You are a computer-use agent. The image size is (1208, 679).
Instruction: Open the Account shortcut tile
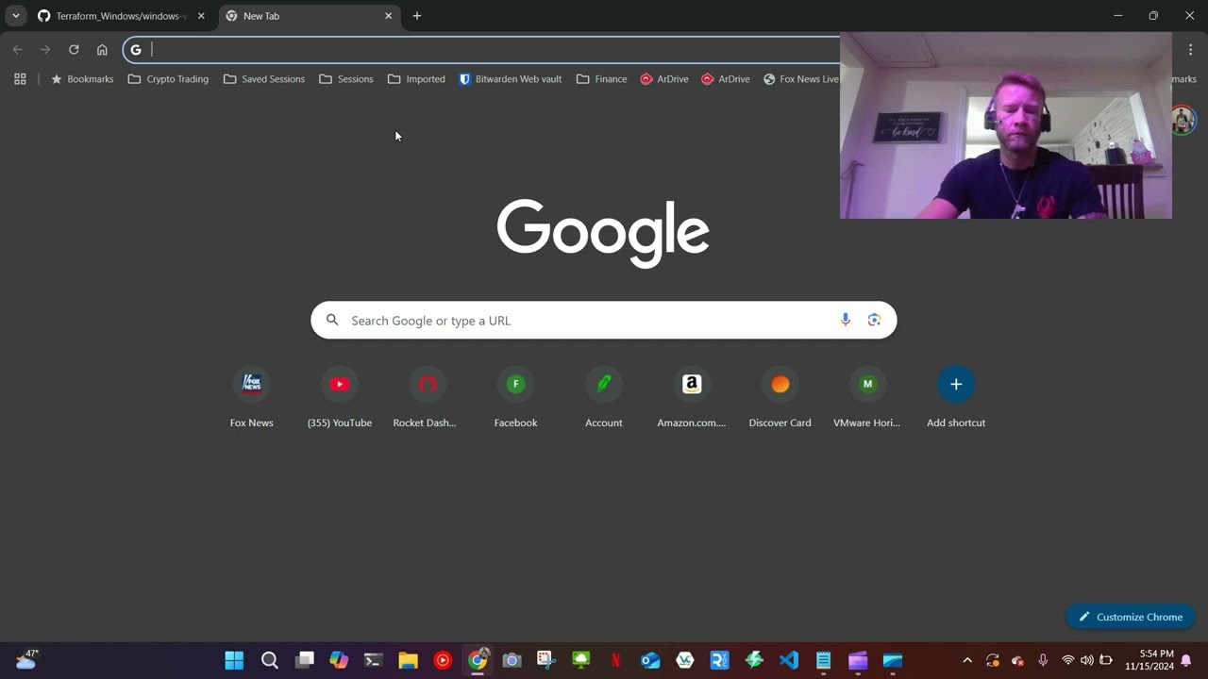(x=604, y=398)
